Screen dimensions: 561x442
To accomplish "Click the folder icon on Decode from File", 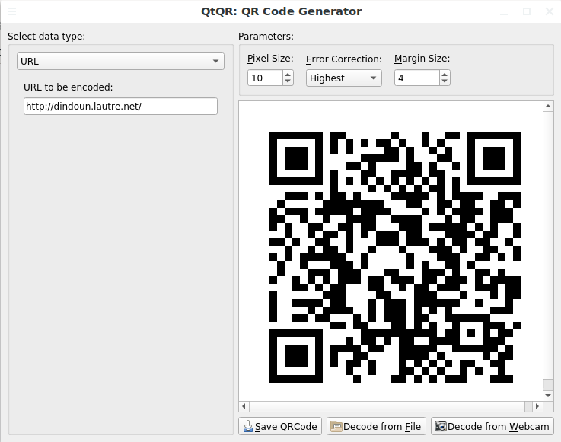I will click(x=336, y=426).
